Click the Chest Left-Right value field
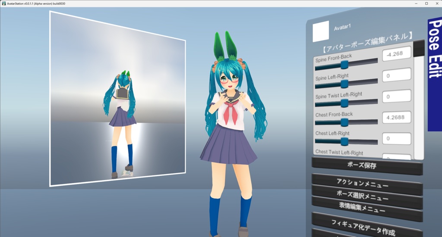The width and height of the screenshot is (442, 237). pos(397,138)
